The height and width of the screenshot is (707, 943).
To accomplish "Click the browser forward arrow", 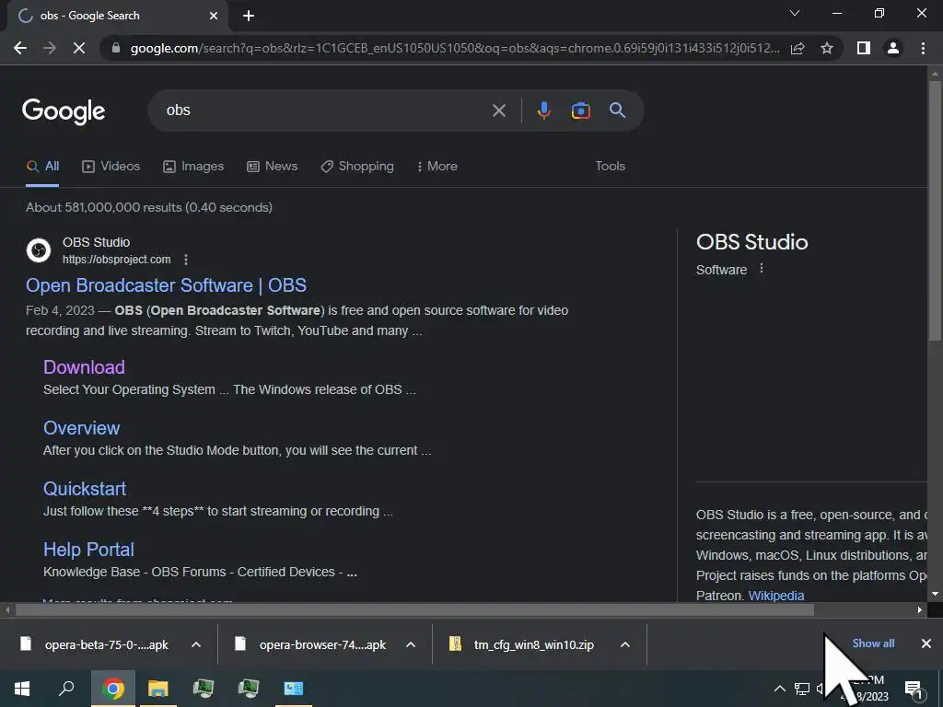I will (x=50, y=48).
